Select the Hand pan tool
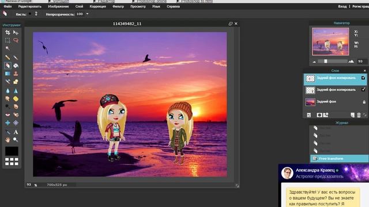This screenshot has width=369, height=207. click(x=7, y=140)
